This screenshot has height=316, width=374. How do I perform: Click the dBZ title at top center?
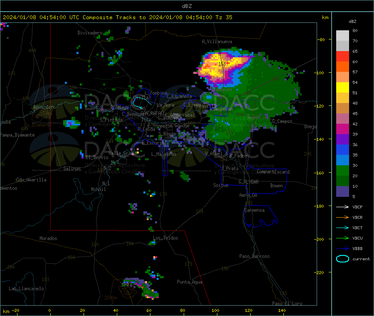187,6
